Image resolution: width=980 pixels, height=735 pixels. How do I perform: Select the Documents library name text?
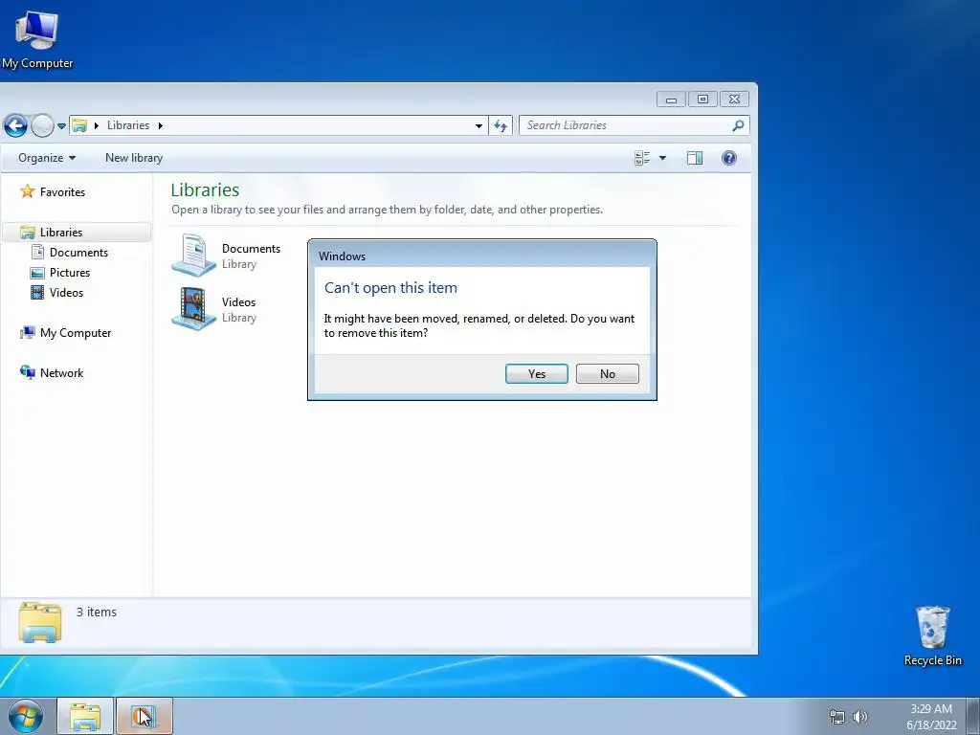pos(252,248)
